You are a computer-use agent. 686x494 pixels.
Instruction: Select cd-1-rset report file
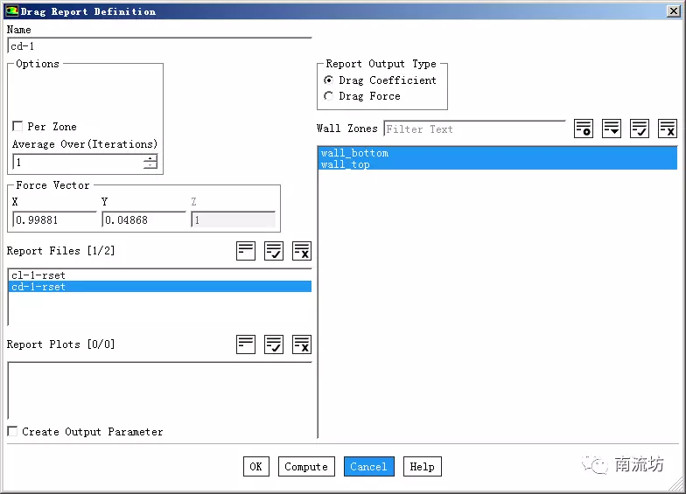click(x=160, y=287)
